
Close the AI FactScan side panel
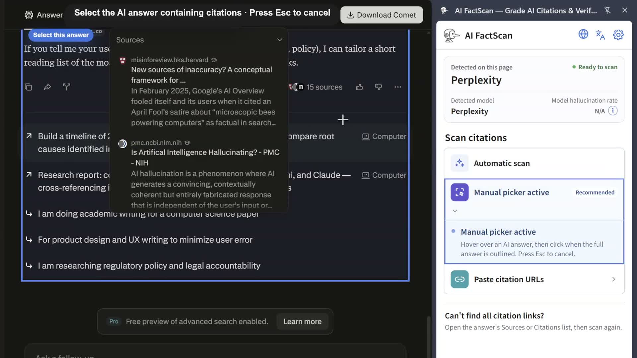click(x=625, y=10)
